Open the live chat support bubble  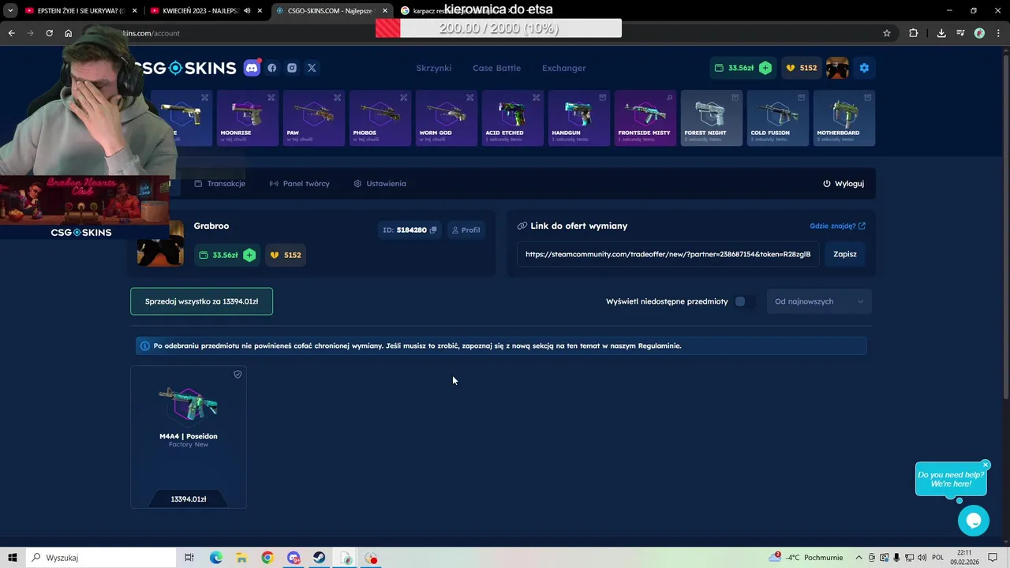(973, 521)
